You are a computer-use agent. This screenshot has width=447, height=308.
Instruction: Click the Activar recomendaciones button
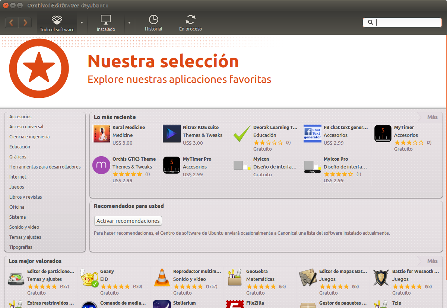(x=128, y=221)
